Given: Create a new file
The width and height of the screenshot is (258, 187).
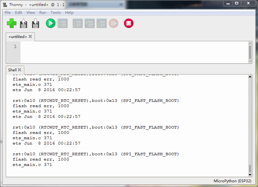Looking at the screenshot, I should (x=12, y=23).
